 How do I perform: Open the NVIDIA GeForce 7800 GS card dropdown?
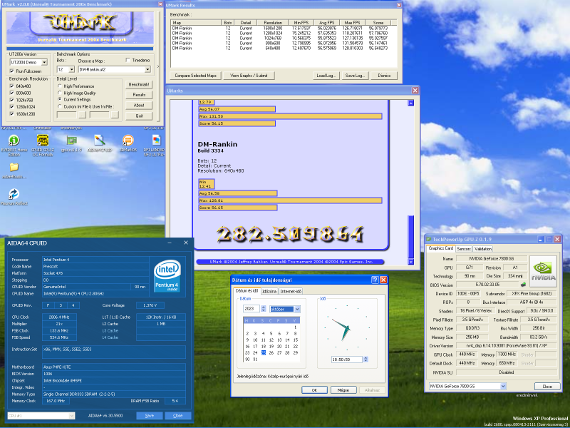[503, 386]
